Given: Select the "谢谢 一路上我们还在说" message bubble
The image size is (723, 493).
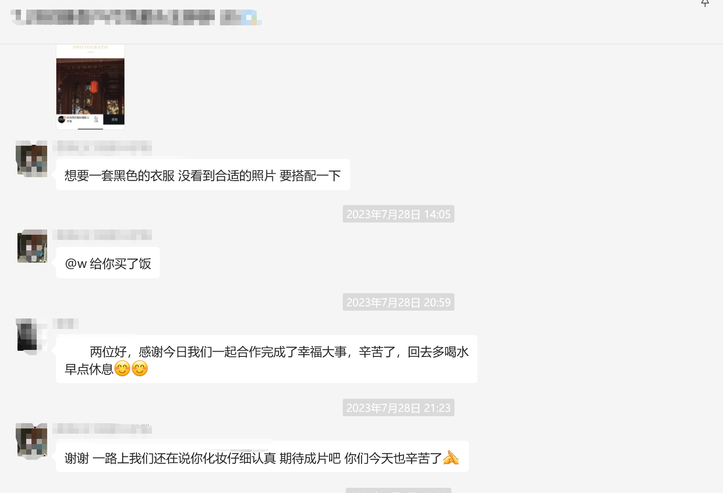Looking at the screenshot, I should (x=262, y=457).
